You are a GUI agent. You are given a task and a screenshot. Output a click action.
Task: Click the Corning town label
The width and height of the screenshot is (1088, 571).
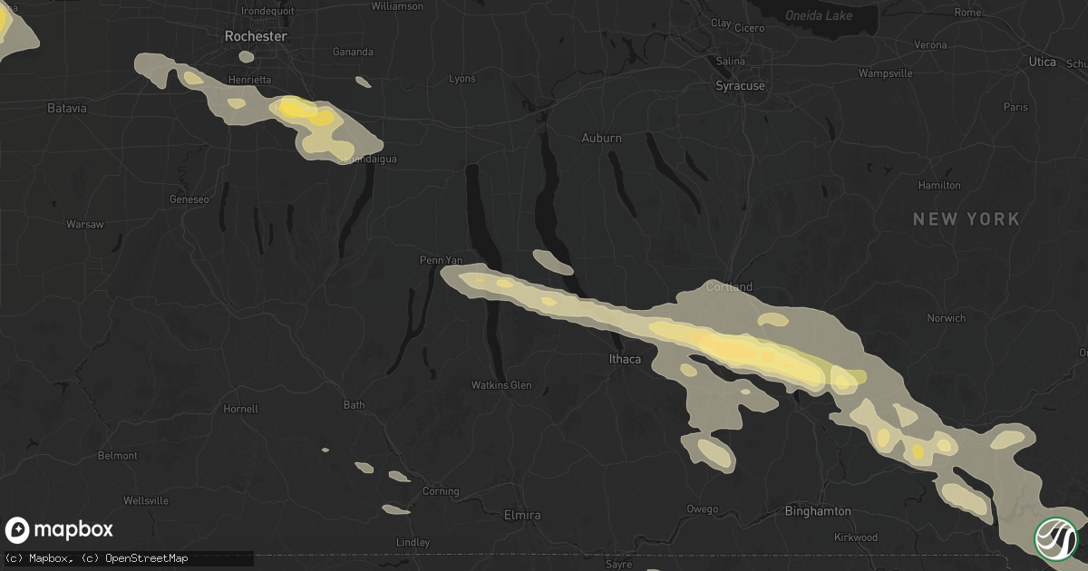441,491
